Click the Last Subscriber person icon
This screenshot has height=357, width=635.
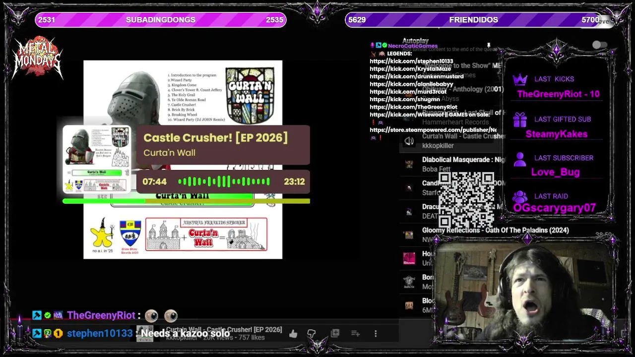point(519,159)
